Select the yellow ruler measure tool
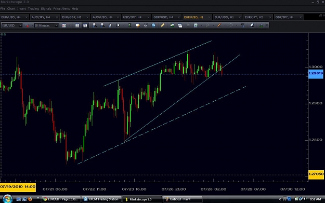Viewport: 325px width, 203px height. 162,25
